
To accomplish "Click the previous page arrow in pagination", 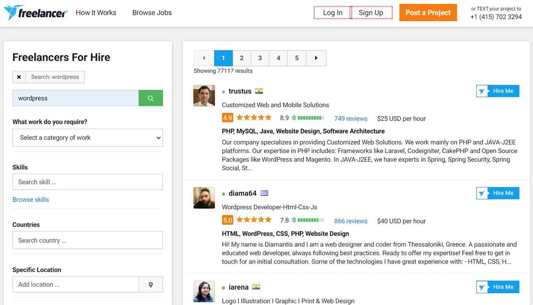I will click(204, 57).
